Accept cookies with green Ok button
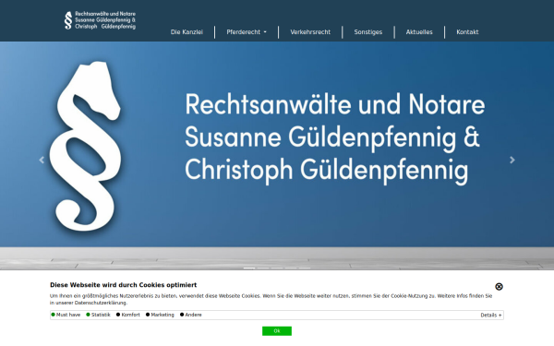 pyautogui.click(x=277, y=331)
